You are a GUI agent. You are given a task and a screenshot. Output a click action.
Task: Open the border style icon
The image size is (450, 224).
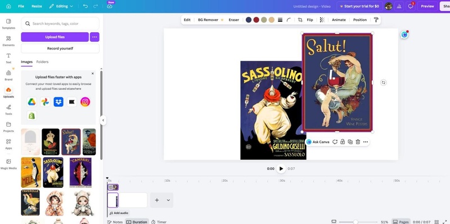(x=280, y=20)
